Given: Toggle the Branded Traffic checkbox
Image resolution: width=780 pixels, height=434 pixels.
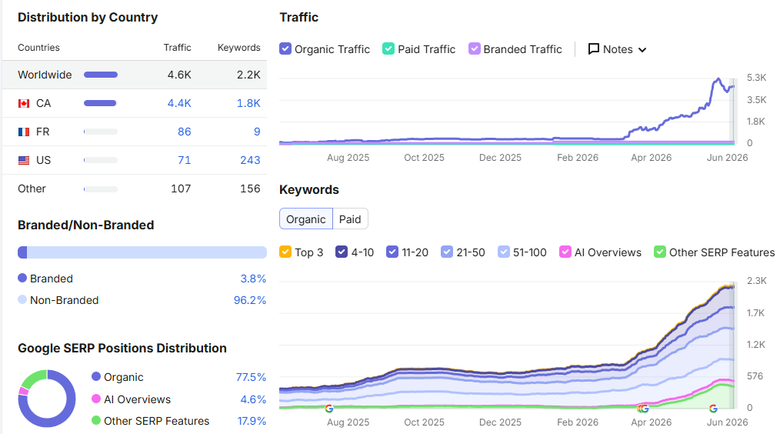Looking at the screenshot, I should pos(474,48).
